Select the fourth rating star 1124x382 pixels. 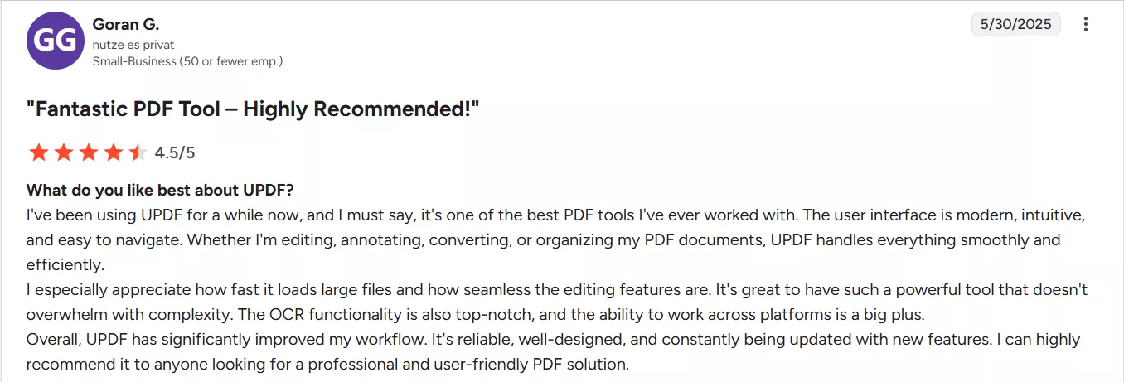[113, 152]
